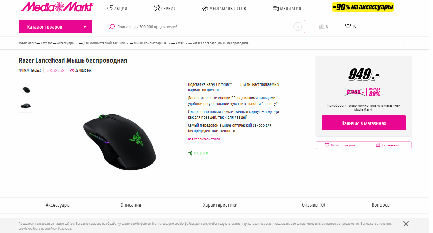Open the Сервис tools icon

pyautogui.click(x=157, y=8)
